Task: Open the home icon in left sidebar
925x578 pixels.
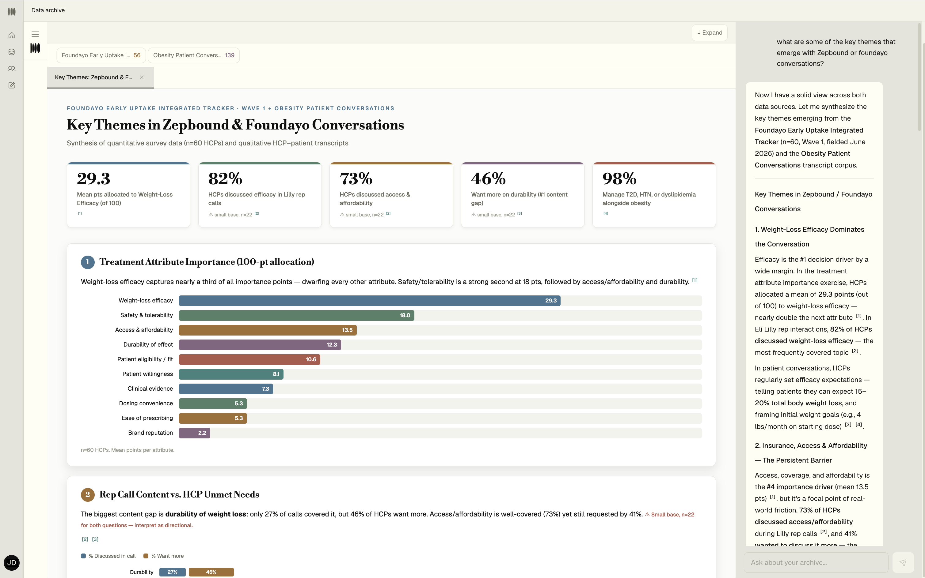Action: pyautogui.click(x=11, y=35)
